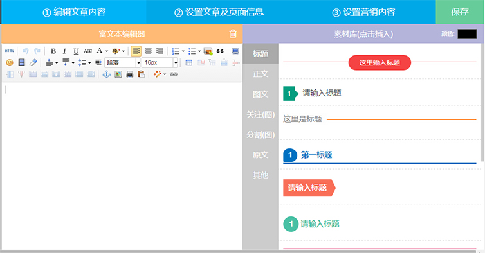Screen dimensions: 485x253
Task: Undo the last edit
Action: [x=25, y=51]
